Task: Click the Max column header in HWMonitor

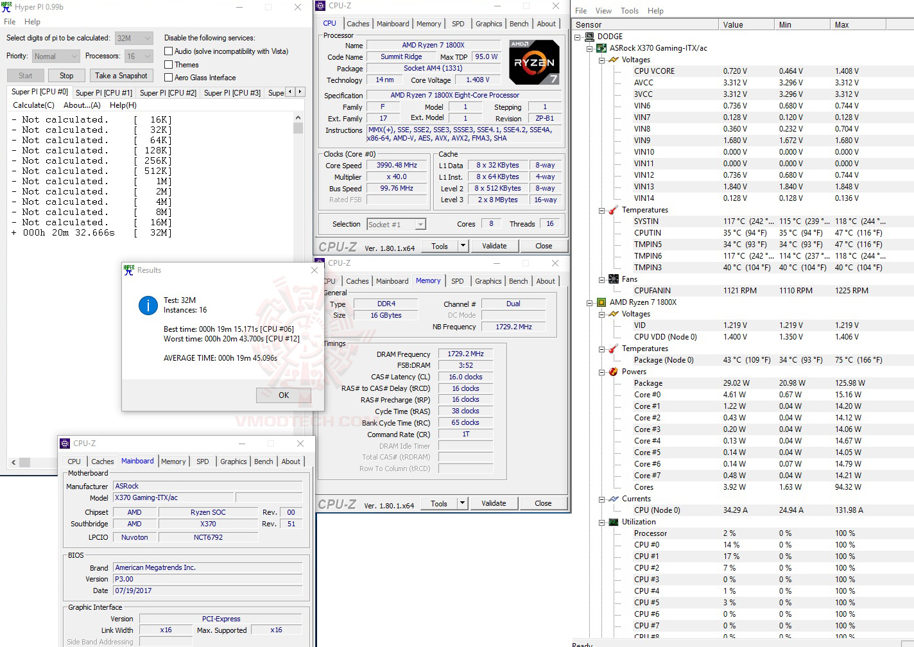Action: 858,25
